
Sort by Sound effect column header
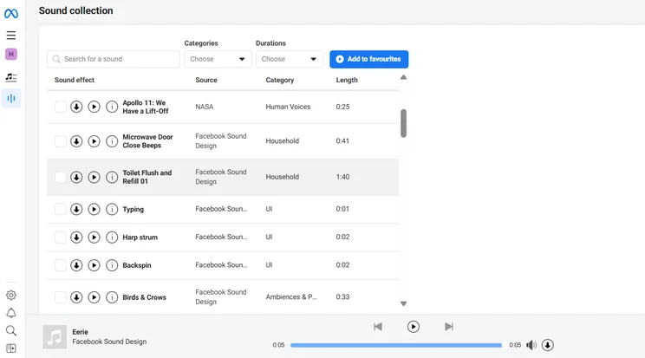point(75,80)
